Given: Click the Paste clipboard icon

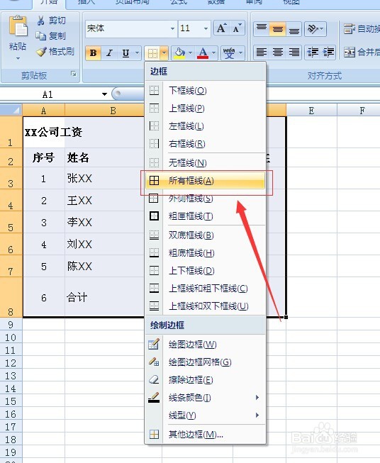Looking at the screenshot, I should (x=18, y=26).
